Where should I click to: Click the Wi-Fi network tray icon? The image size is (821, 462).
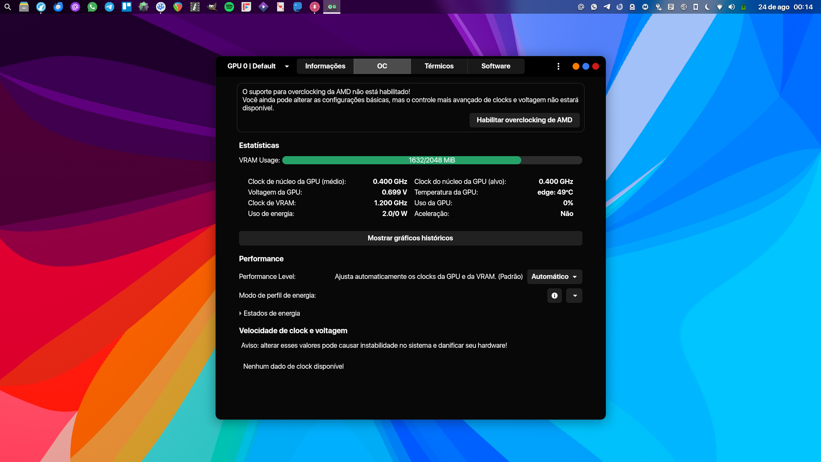pyautogui.click(x=720, y=7)
